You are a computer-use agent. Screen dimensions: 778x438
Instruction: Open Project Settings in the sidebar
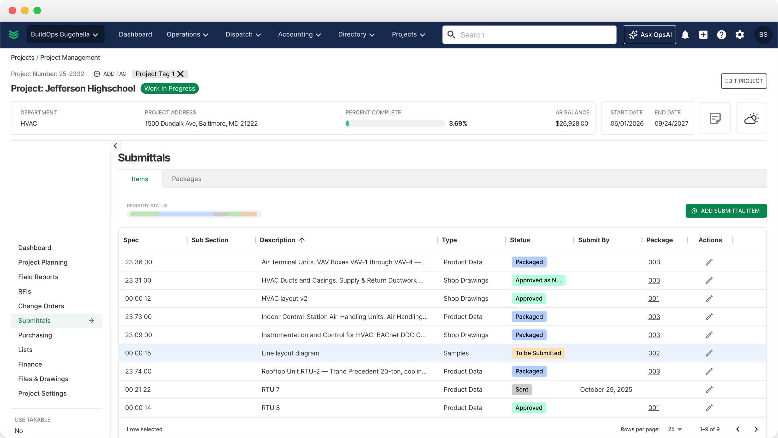click(42, 394)
